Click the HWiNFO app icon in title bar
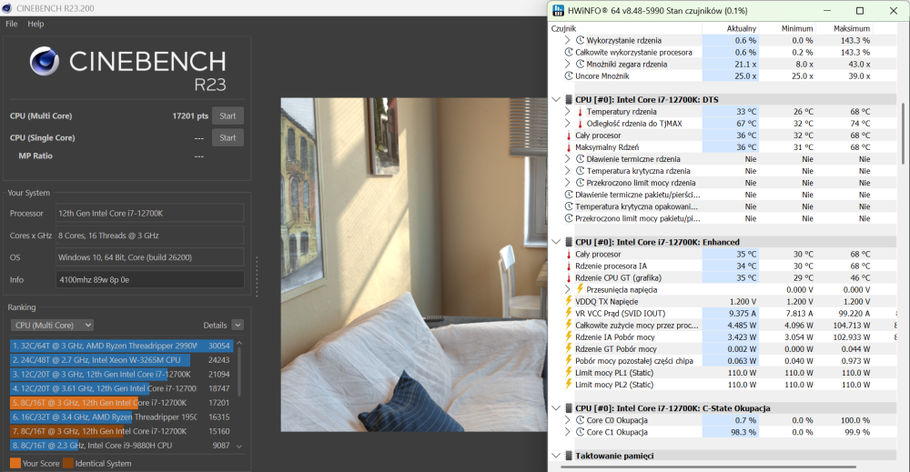 (x=558, y=10)
